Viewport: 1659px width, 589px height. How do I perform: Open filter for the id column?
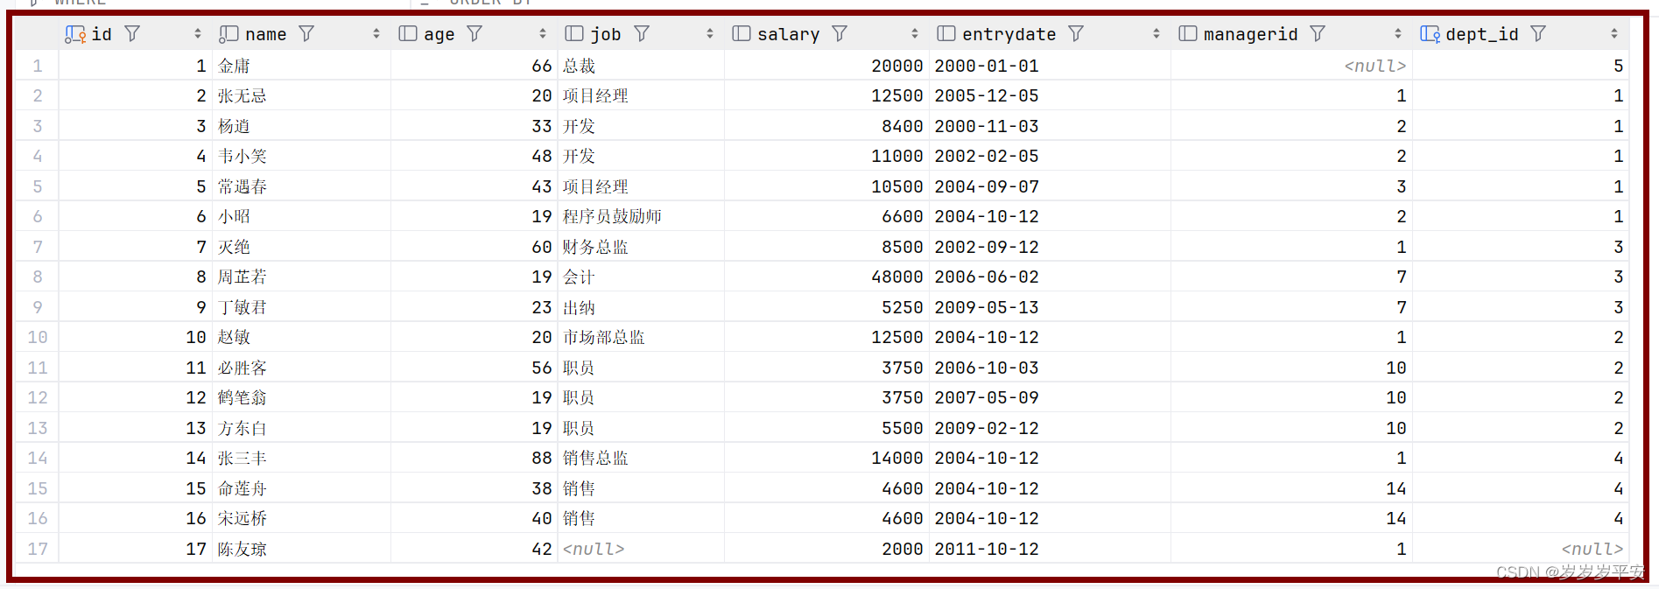pyautogui.click(x=132, y=34)
